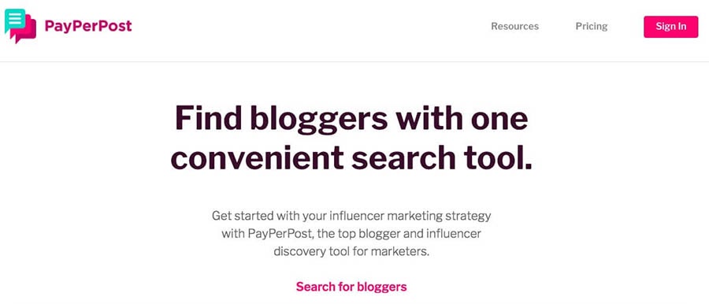The image size is (709, 304).
Task: Select the 'Find bloggers with one' headline line
Action: pyautogui.click(x=351, y=117)
